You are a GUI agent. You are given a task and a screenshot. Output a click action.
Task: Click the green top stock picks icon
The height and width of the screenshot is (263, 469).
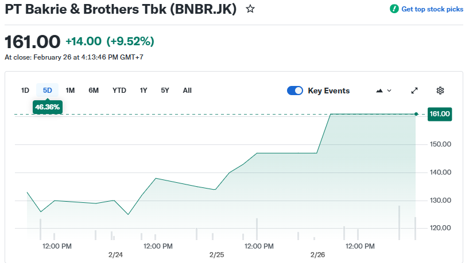click(x=394, y=9)
